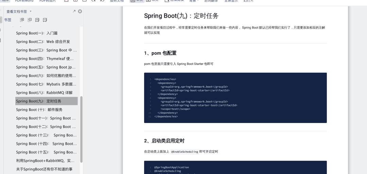Open bookmark Spring Boot (十三)
The height and width of the screenshot is (174, 367).
[x=46, y=135]
